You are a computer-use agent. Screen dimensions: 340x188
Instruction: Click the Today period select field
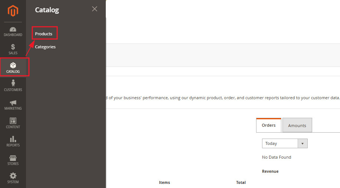(x=285, y=143)
